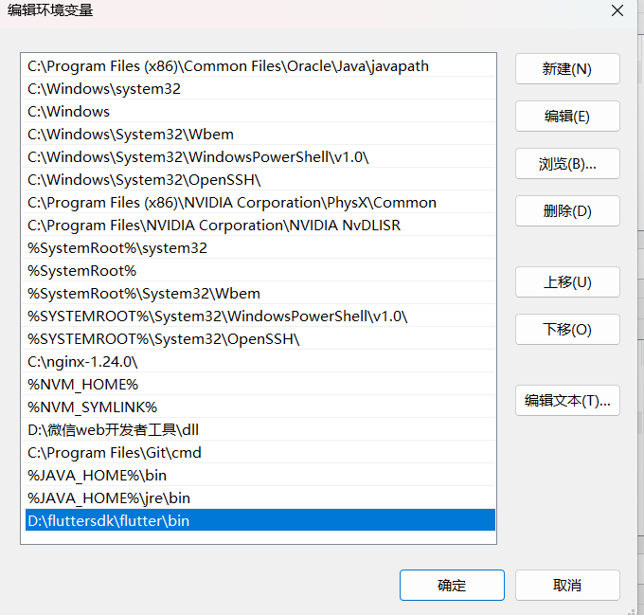This screenshot has height=615, width=644.
Task: Select the %JAVA_HOME%\bin entry
Action: click(260, 476)
